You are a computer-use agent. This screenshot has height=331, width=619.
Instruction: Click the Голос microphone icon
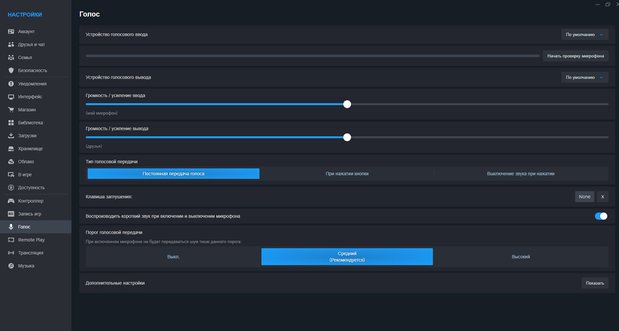tap(11, 227)
